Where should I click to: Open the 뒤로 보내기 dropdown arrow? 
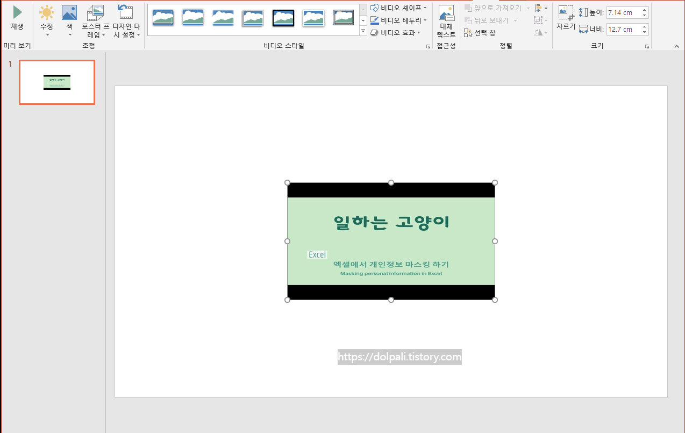click(x=515, y=20)
